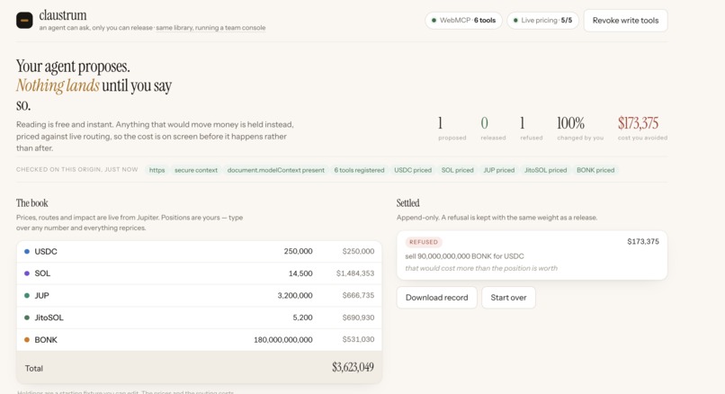
Task: Edit the SOL holding amount 14,500
Action: [300, 273]
